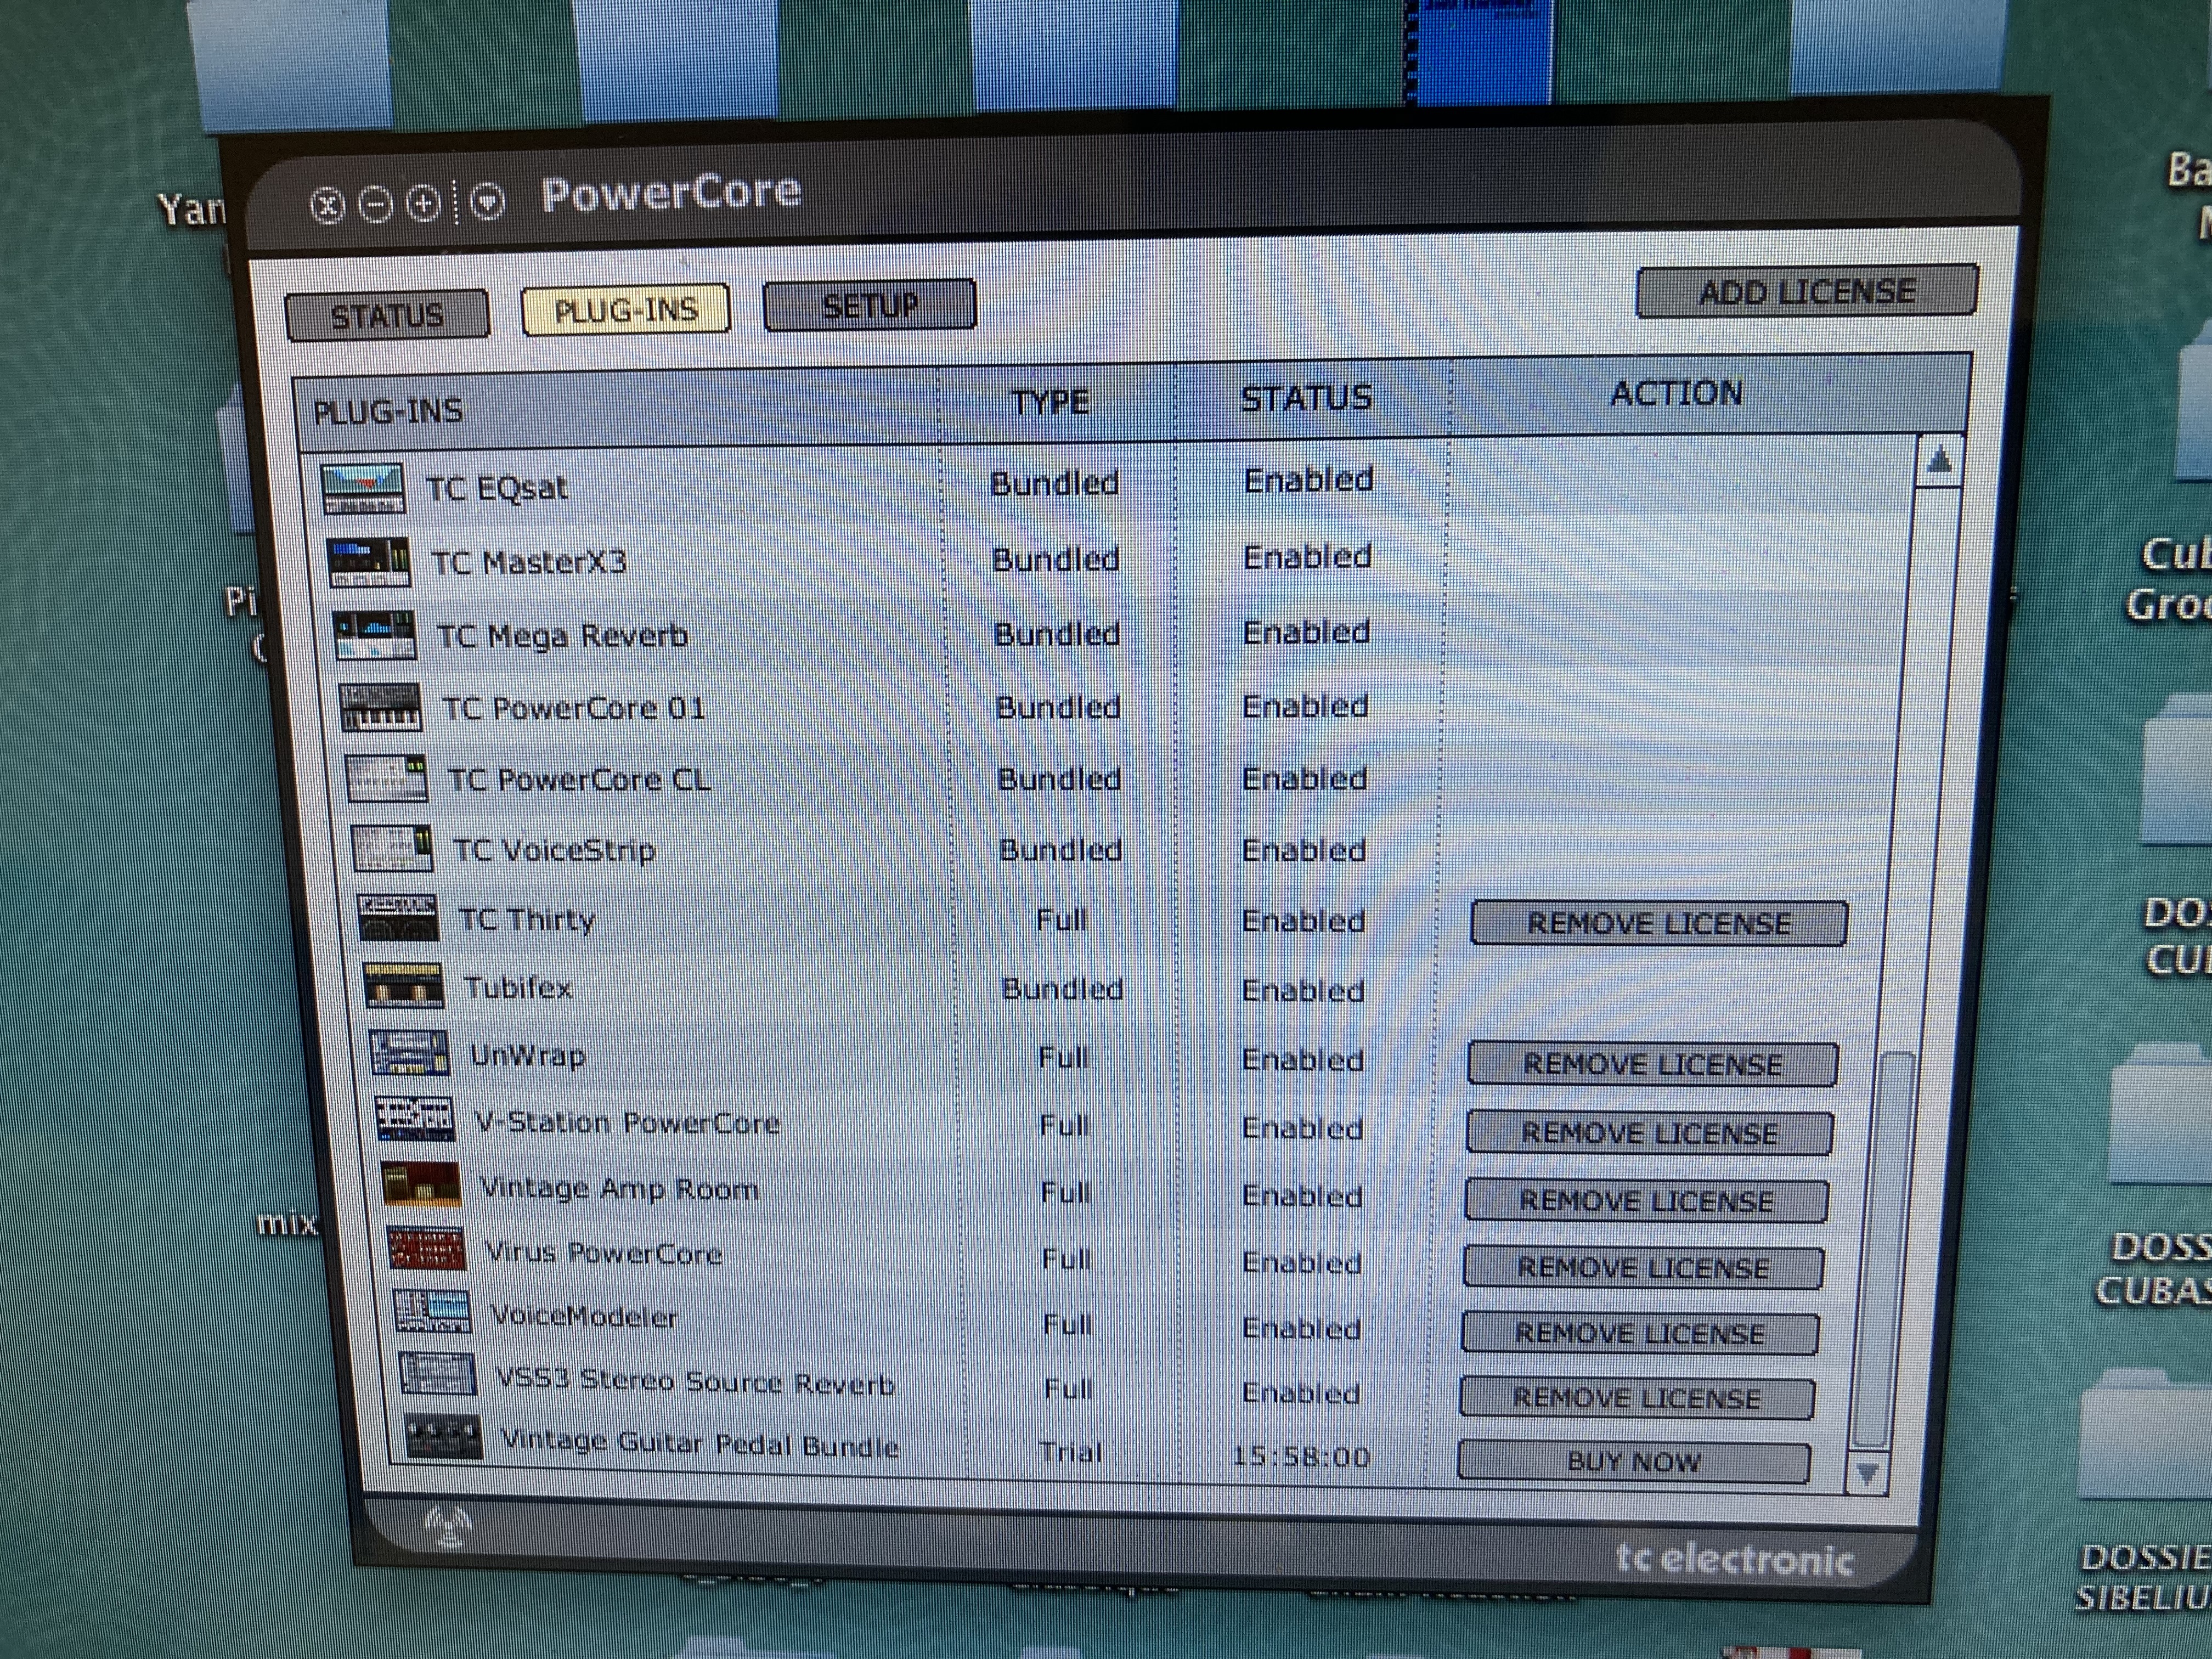
Task: Click the TC Mega Reverb plug-in icon
Action: [374, 635]
